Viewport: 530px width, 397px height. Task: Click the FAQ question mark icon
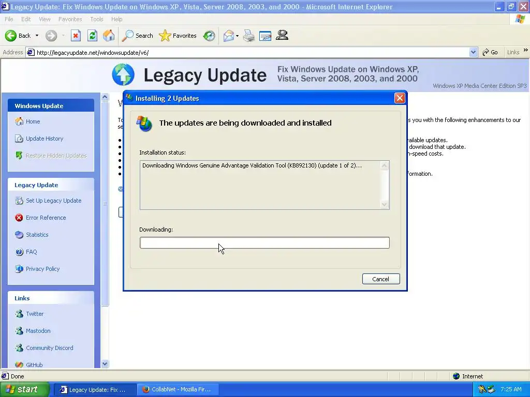[x=19, y=252]
